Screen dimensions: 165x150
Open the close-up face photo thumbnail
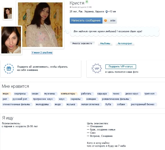coord(11,40)
